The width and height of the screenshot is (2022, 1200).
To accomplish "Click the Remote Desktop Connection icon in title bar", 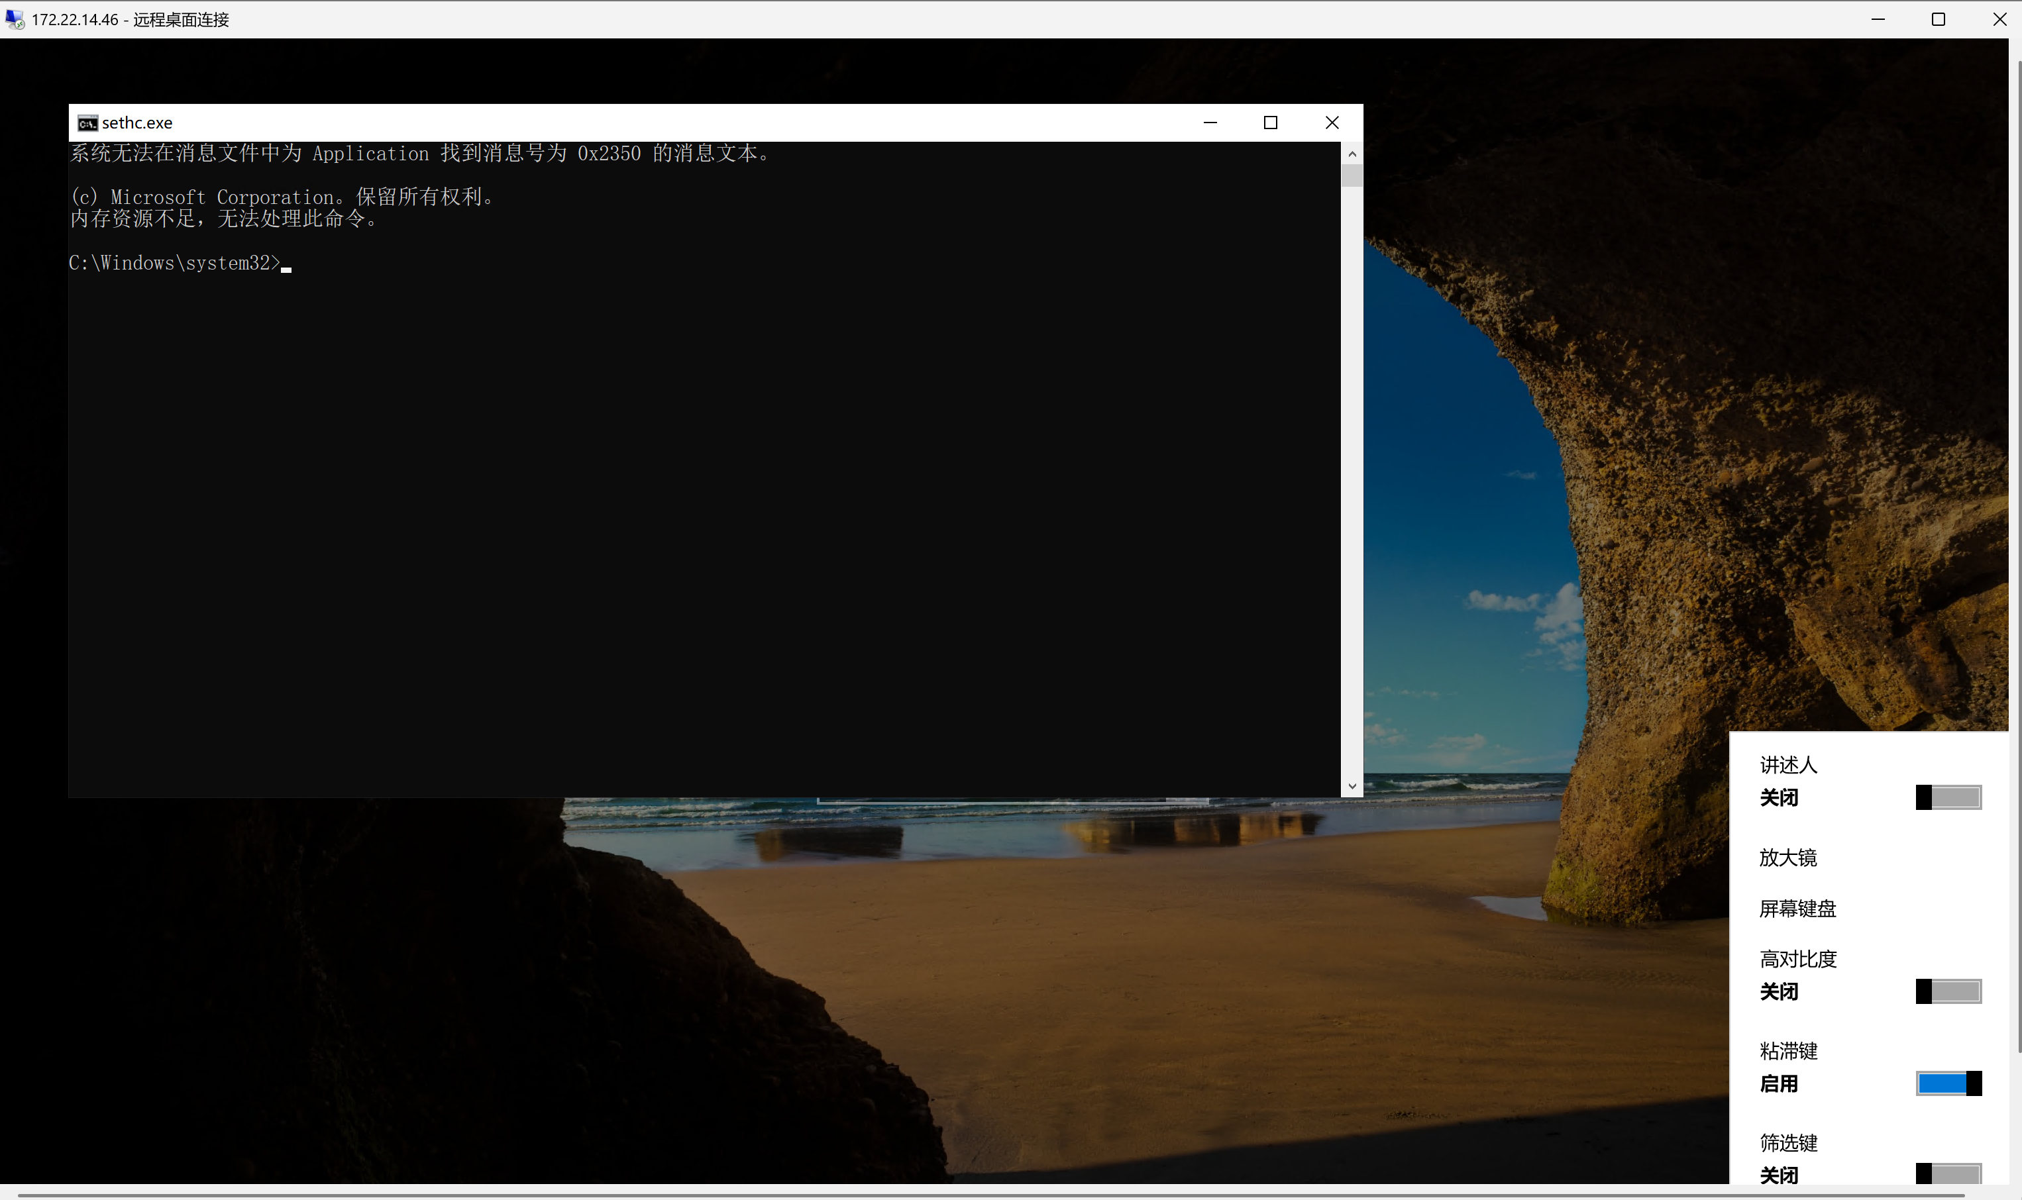I will pos(15,19).
